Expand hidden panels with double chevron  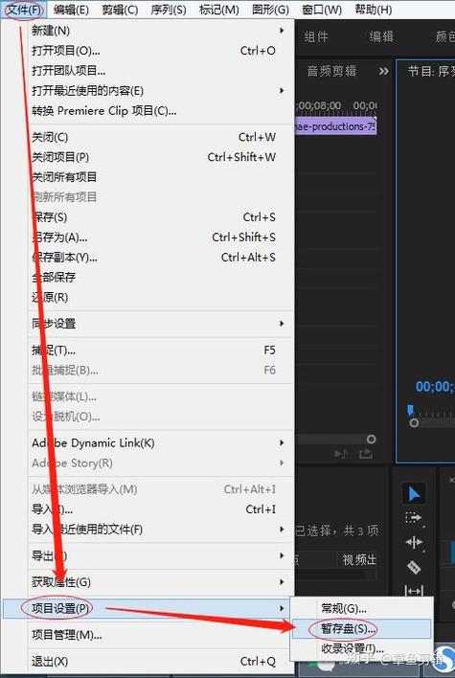383,71
